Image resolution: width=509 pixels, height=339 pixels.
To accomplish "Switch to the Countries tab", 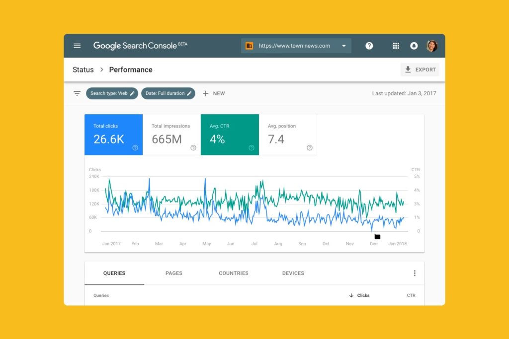I will coord(233,273).
